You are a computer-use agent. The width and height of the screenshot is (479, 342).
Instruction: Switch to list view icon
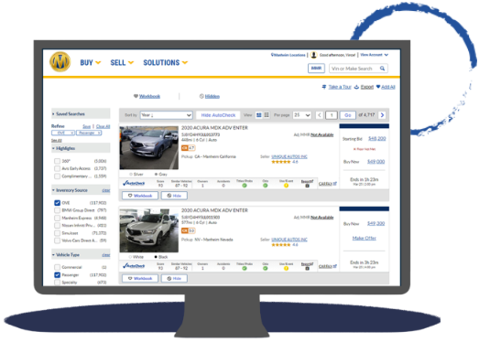[267, 115]
